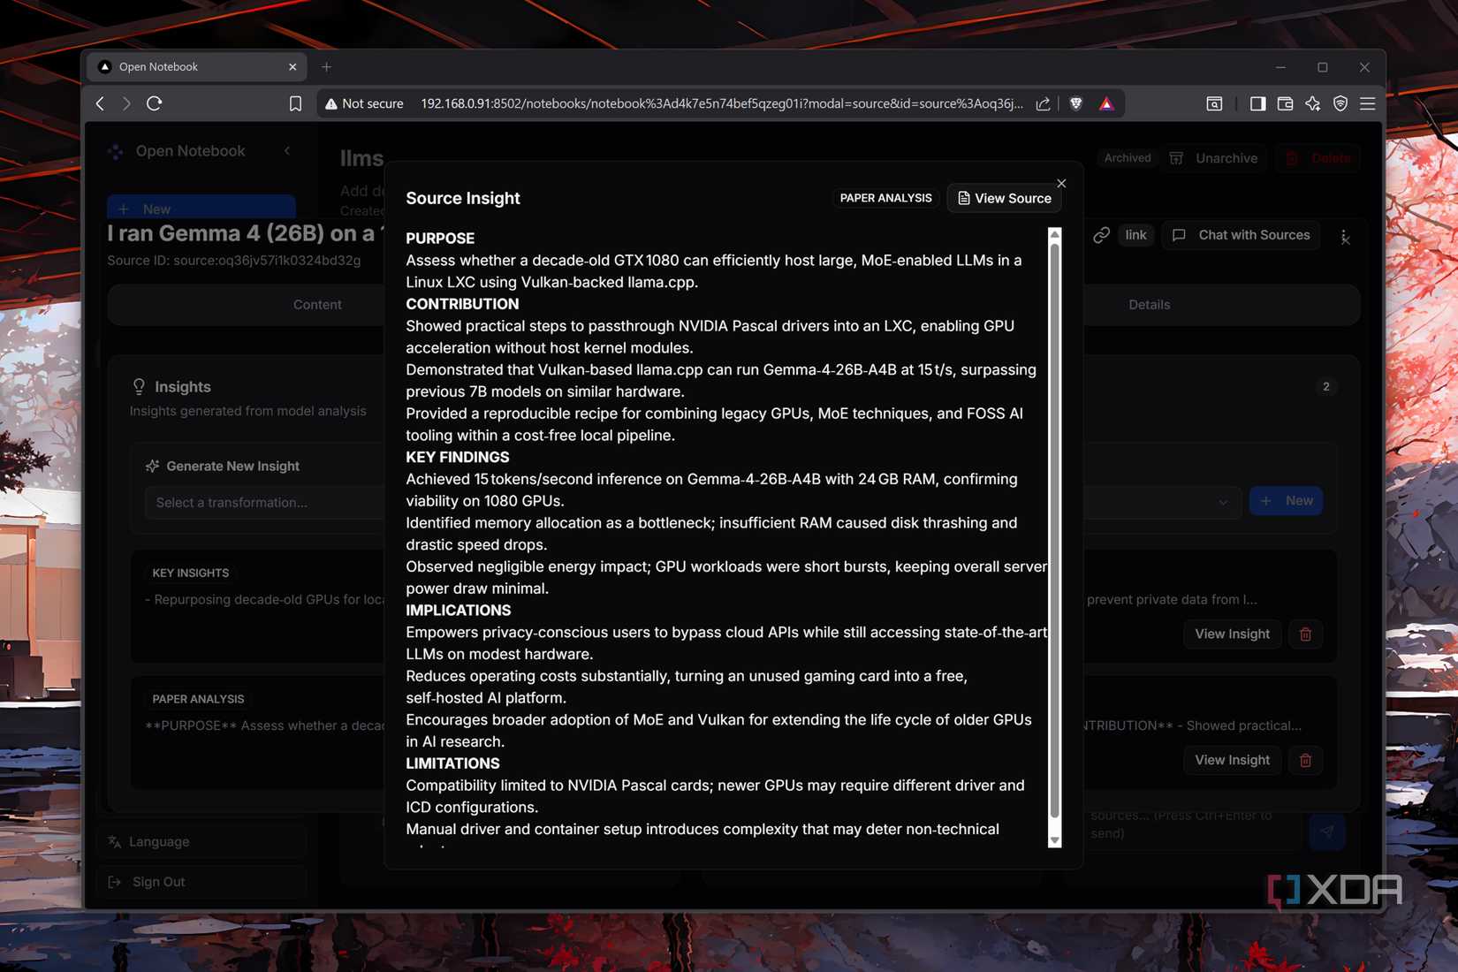Go forward in browser history
The image size is (1458, 972).
(127, 103)
